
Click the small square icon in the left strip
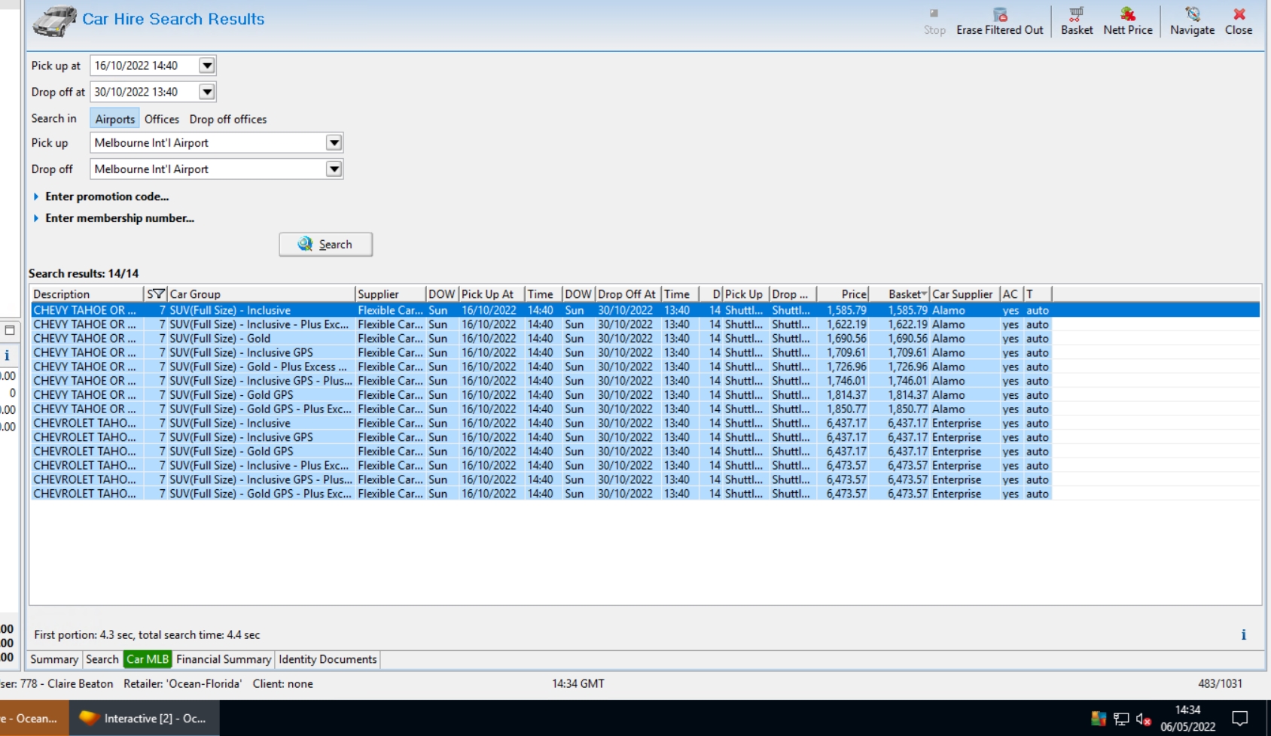tap(10, 330)
